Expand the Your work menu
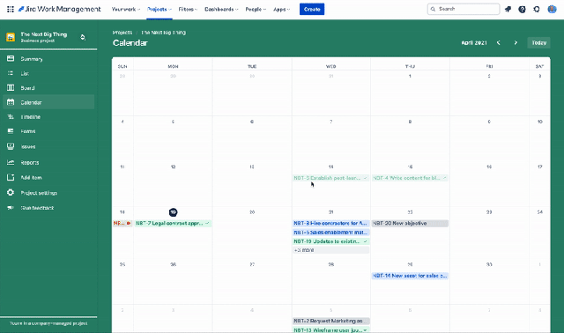This screenshot has width=564, height=333. pos(125,10)
